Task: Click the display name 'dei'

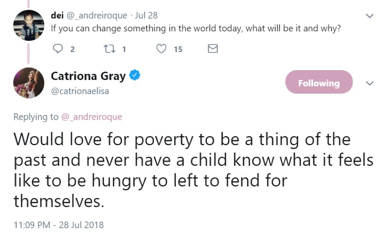Action: 56,16
